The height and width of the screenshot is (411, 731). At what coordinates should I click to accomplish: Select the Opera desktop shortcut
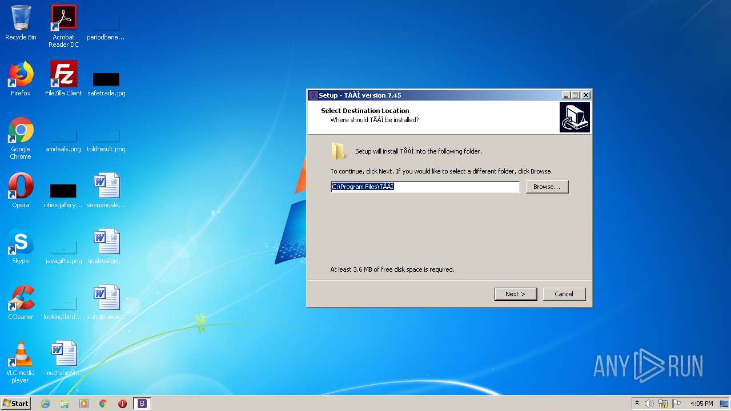[x=21, y=191]
